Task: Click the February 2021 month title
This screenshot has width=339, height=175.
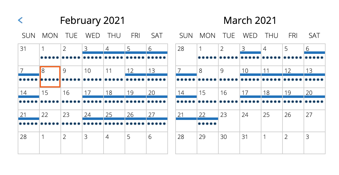Action: point(93,20)
